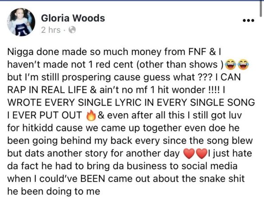Click the last line he been doing to me
This screenshot has width=264, height=202.
[54, 191]
